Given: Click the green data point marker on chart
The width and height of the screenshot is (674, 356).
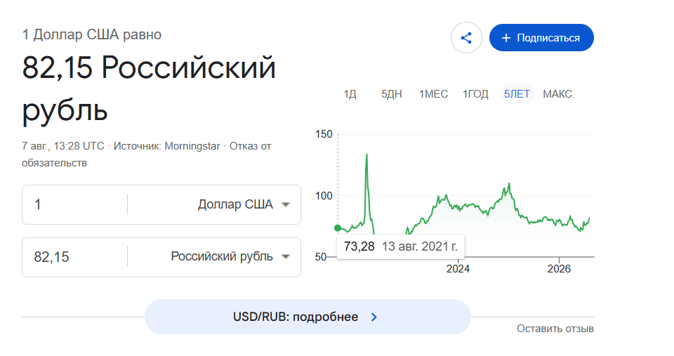Looking at the screenshot, I should (338, 228).
